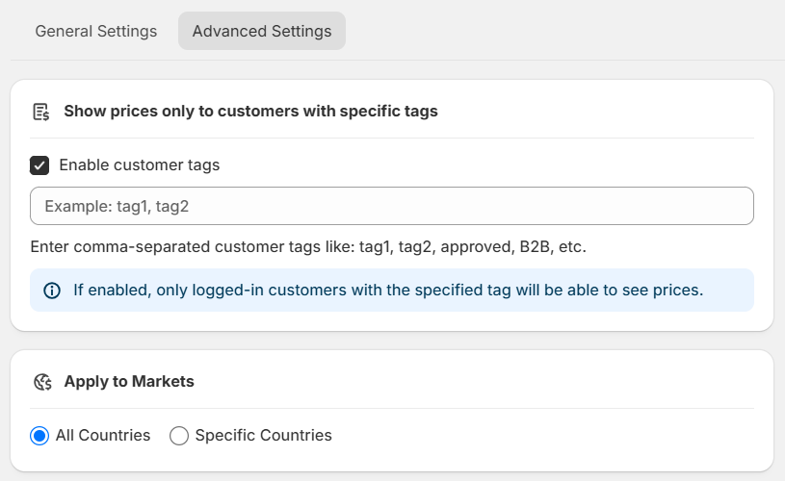Click the checkmark inside the dark checkbox
785x481 pixels.
click(x=39, y=165)
